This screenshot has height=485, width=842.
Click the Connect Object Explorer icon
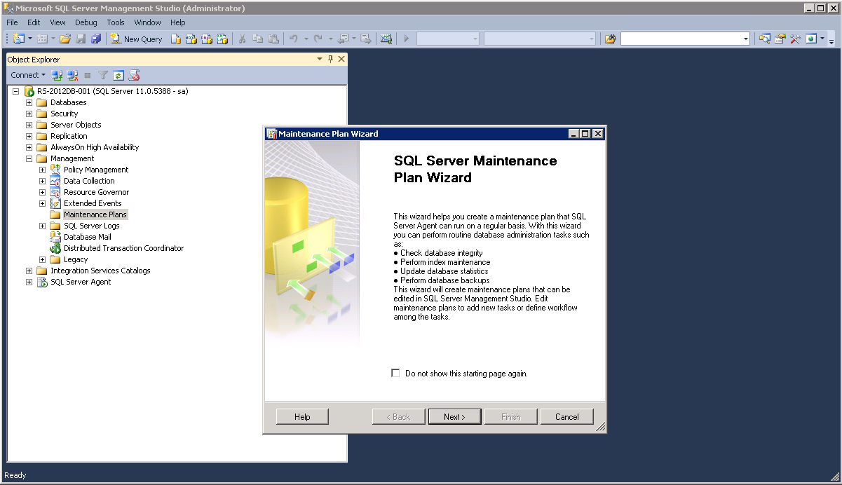57,75
